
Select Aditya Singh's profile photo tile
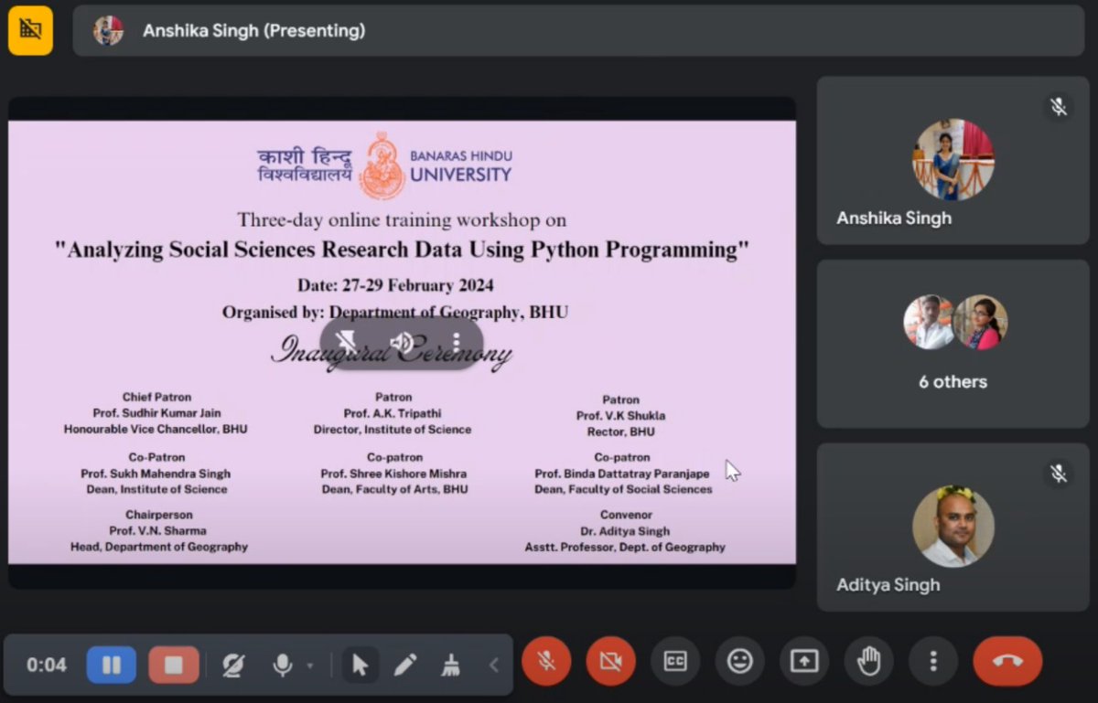pos(953,526)
